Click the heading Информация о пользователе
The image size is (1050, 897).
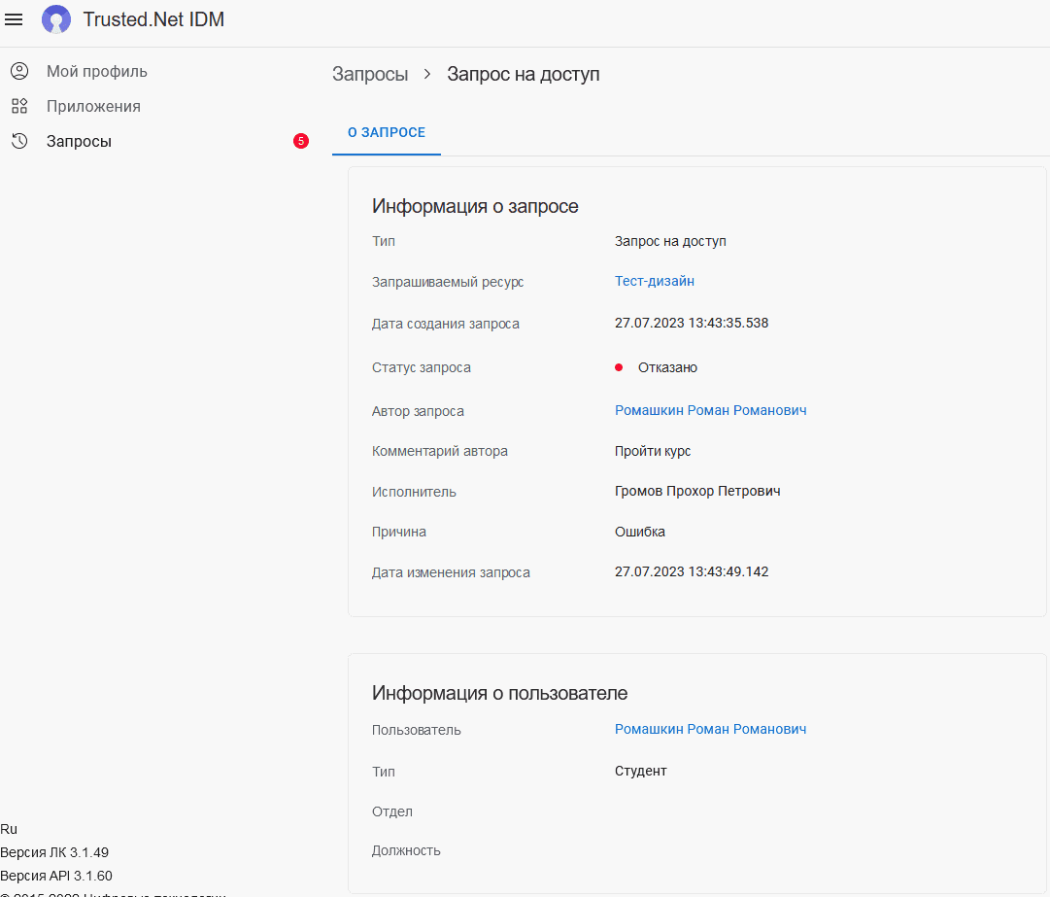499,693
